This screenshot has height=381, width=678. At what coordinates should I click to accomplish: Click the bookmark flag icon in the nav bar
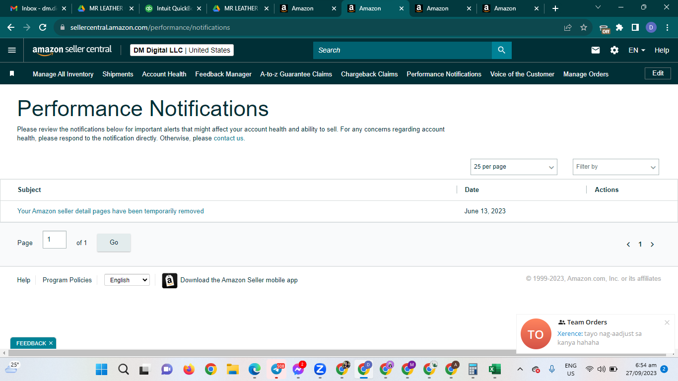point(12,73)
